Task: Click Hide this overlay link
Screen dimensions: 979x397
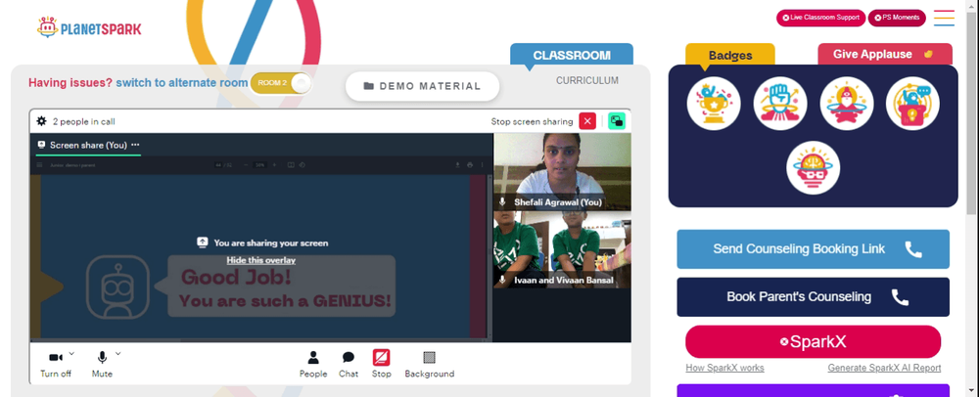Action: pyautogui.click(x=261, y=260)
